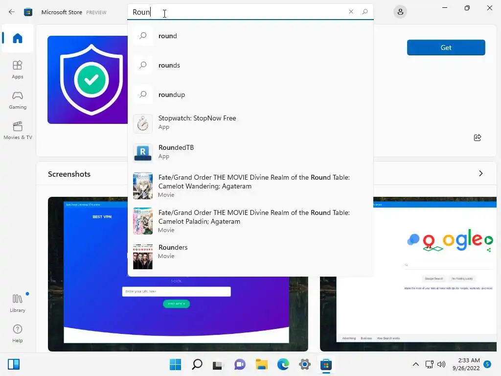Select the "roundup" search suggestion

(250, 94)
